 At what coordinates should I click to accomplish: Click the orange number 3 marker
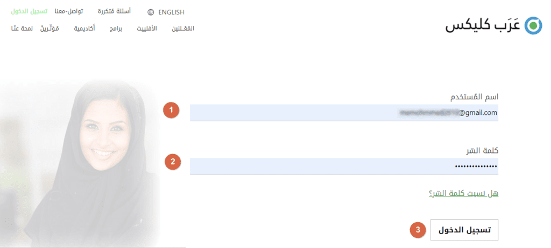pos(418,230)
